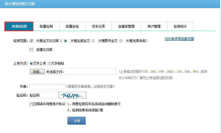Open the 自建库管理 tab
The width and height of the screenshot is (221, 133).
126,26
